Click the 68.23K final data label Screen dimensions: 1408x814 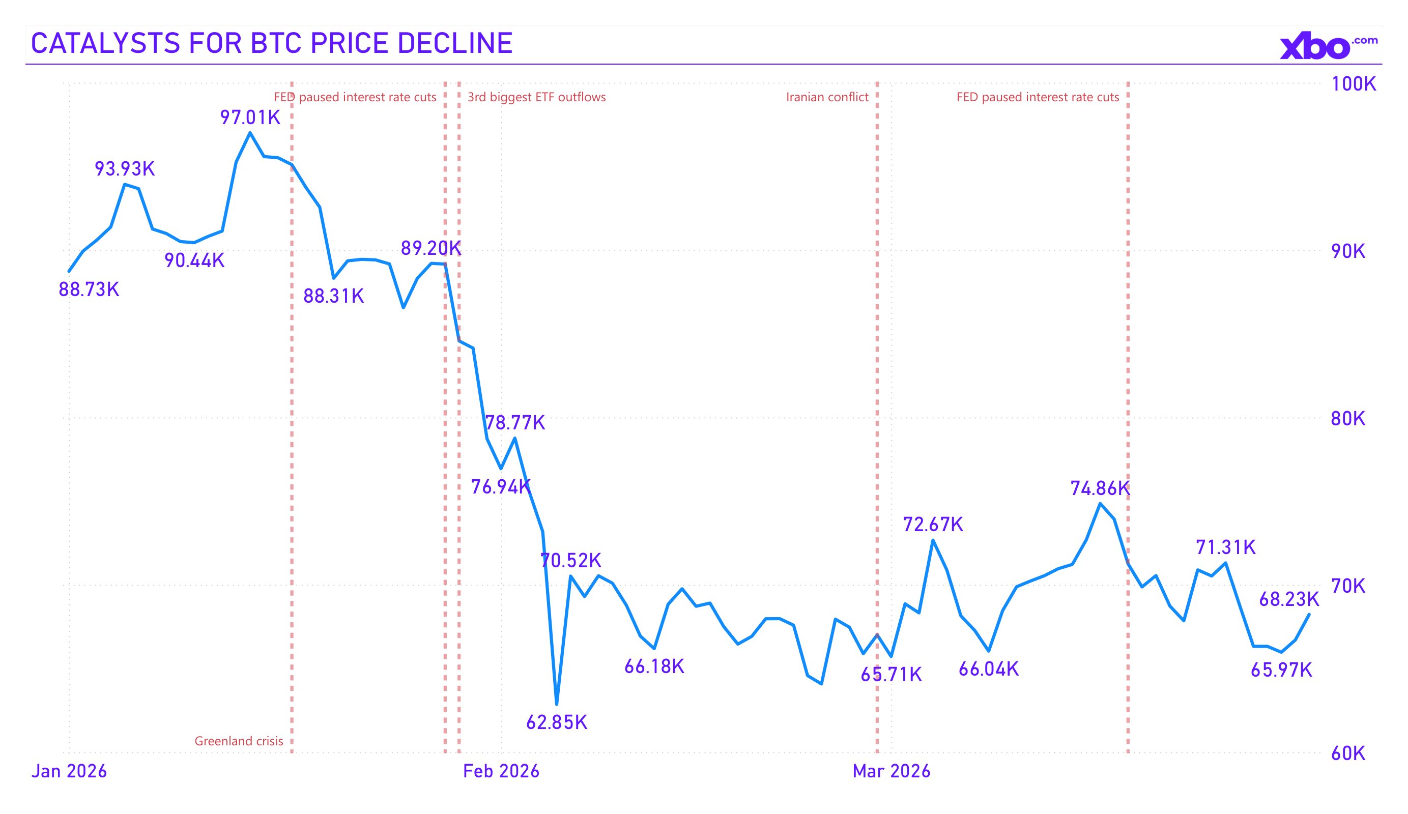point(1289,599)
